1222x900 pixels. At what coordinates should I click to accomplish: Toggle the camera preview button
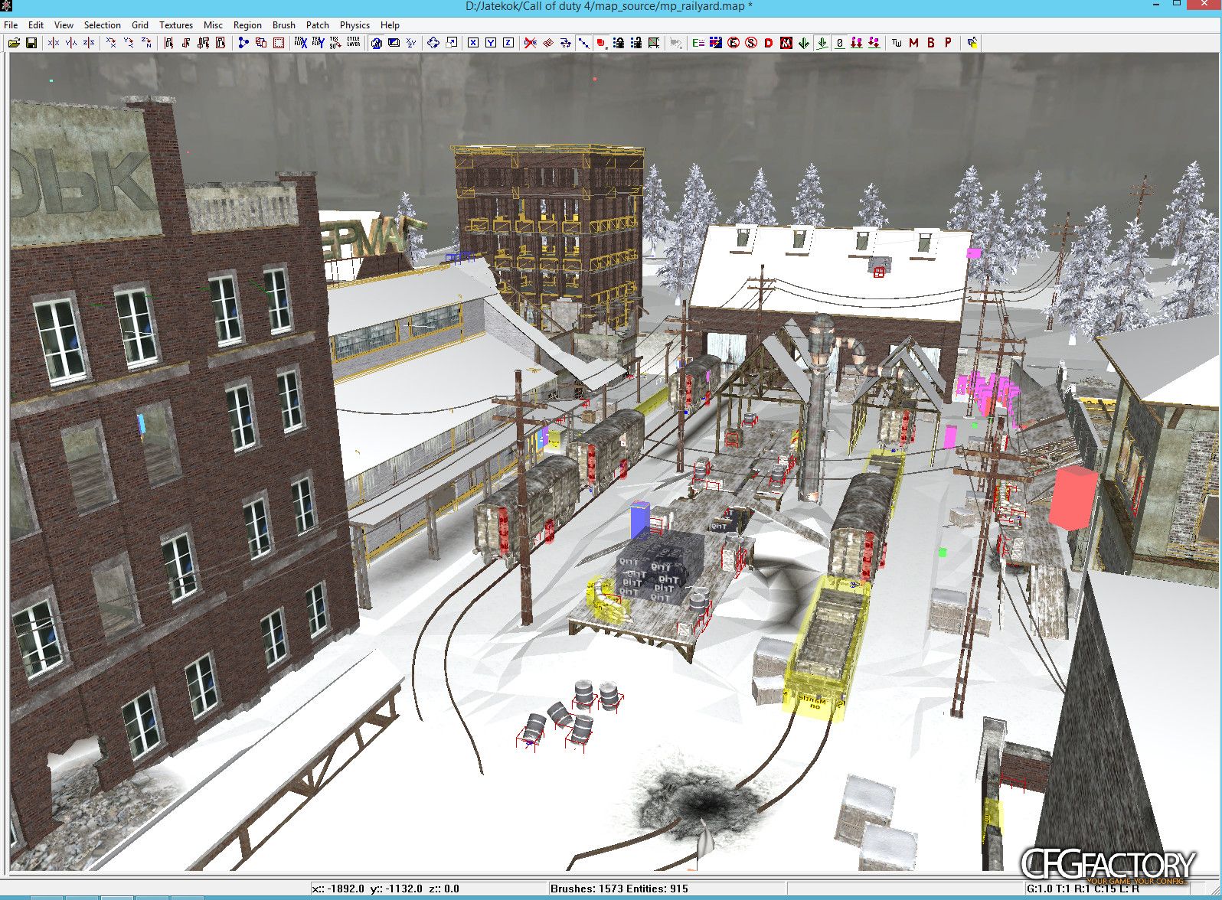click(x=376, y=43)
